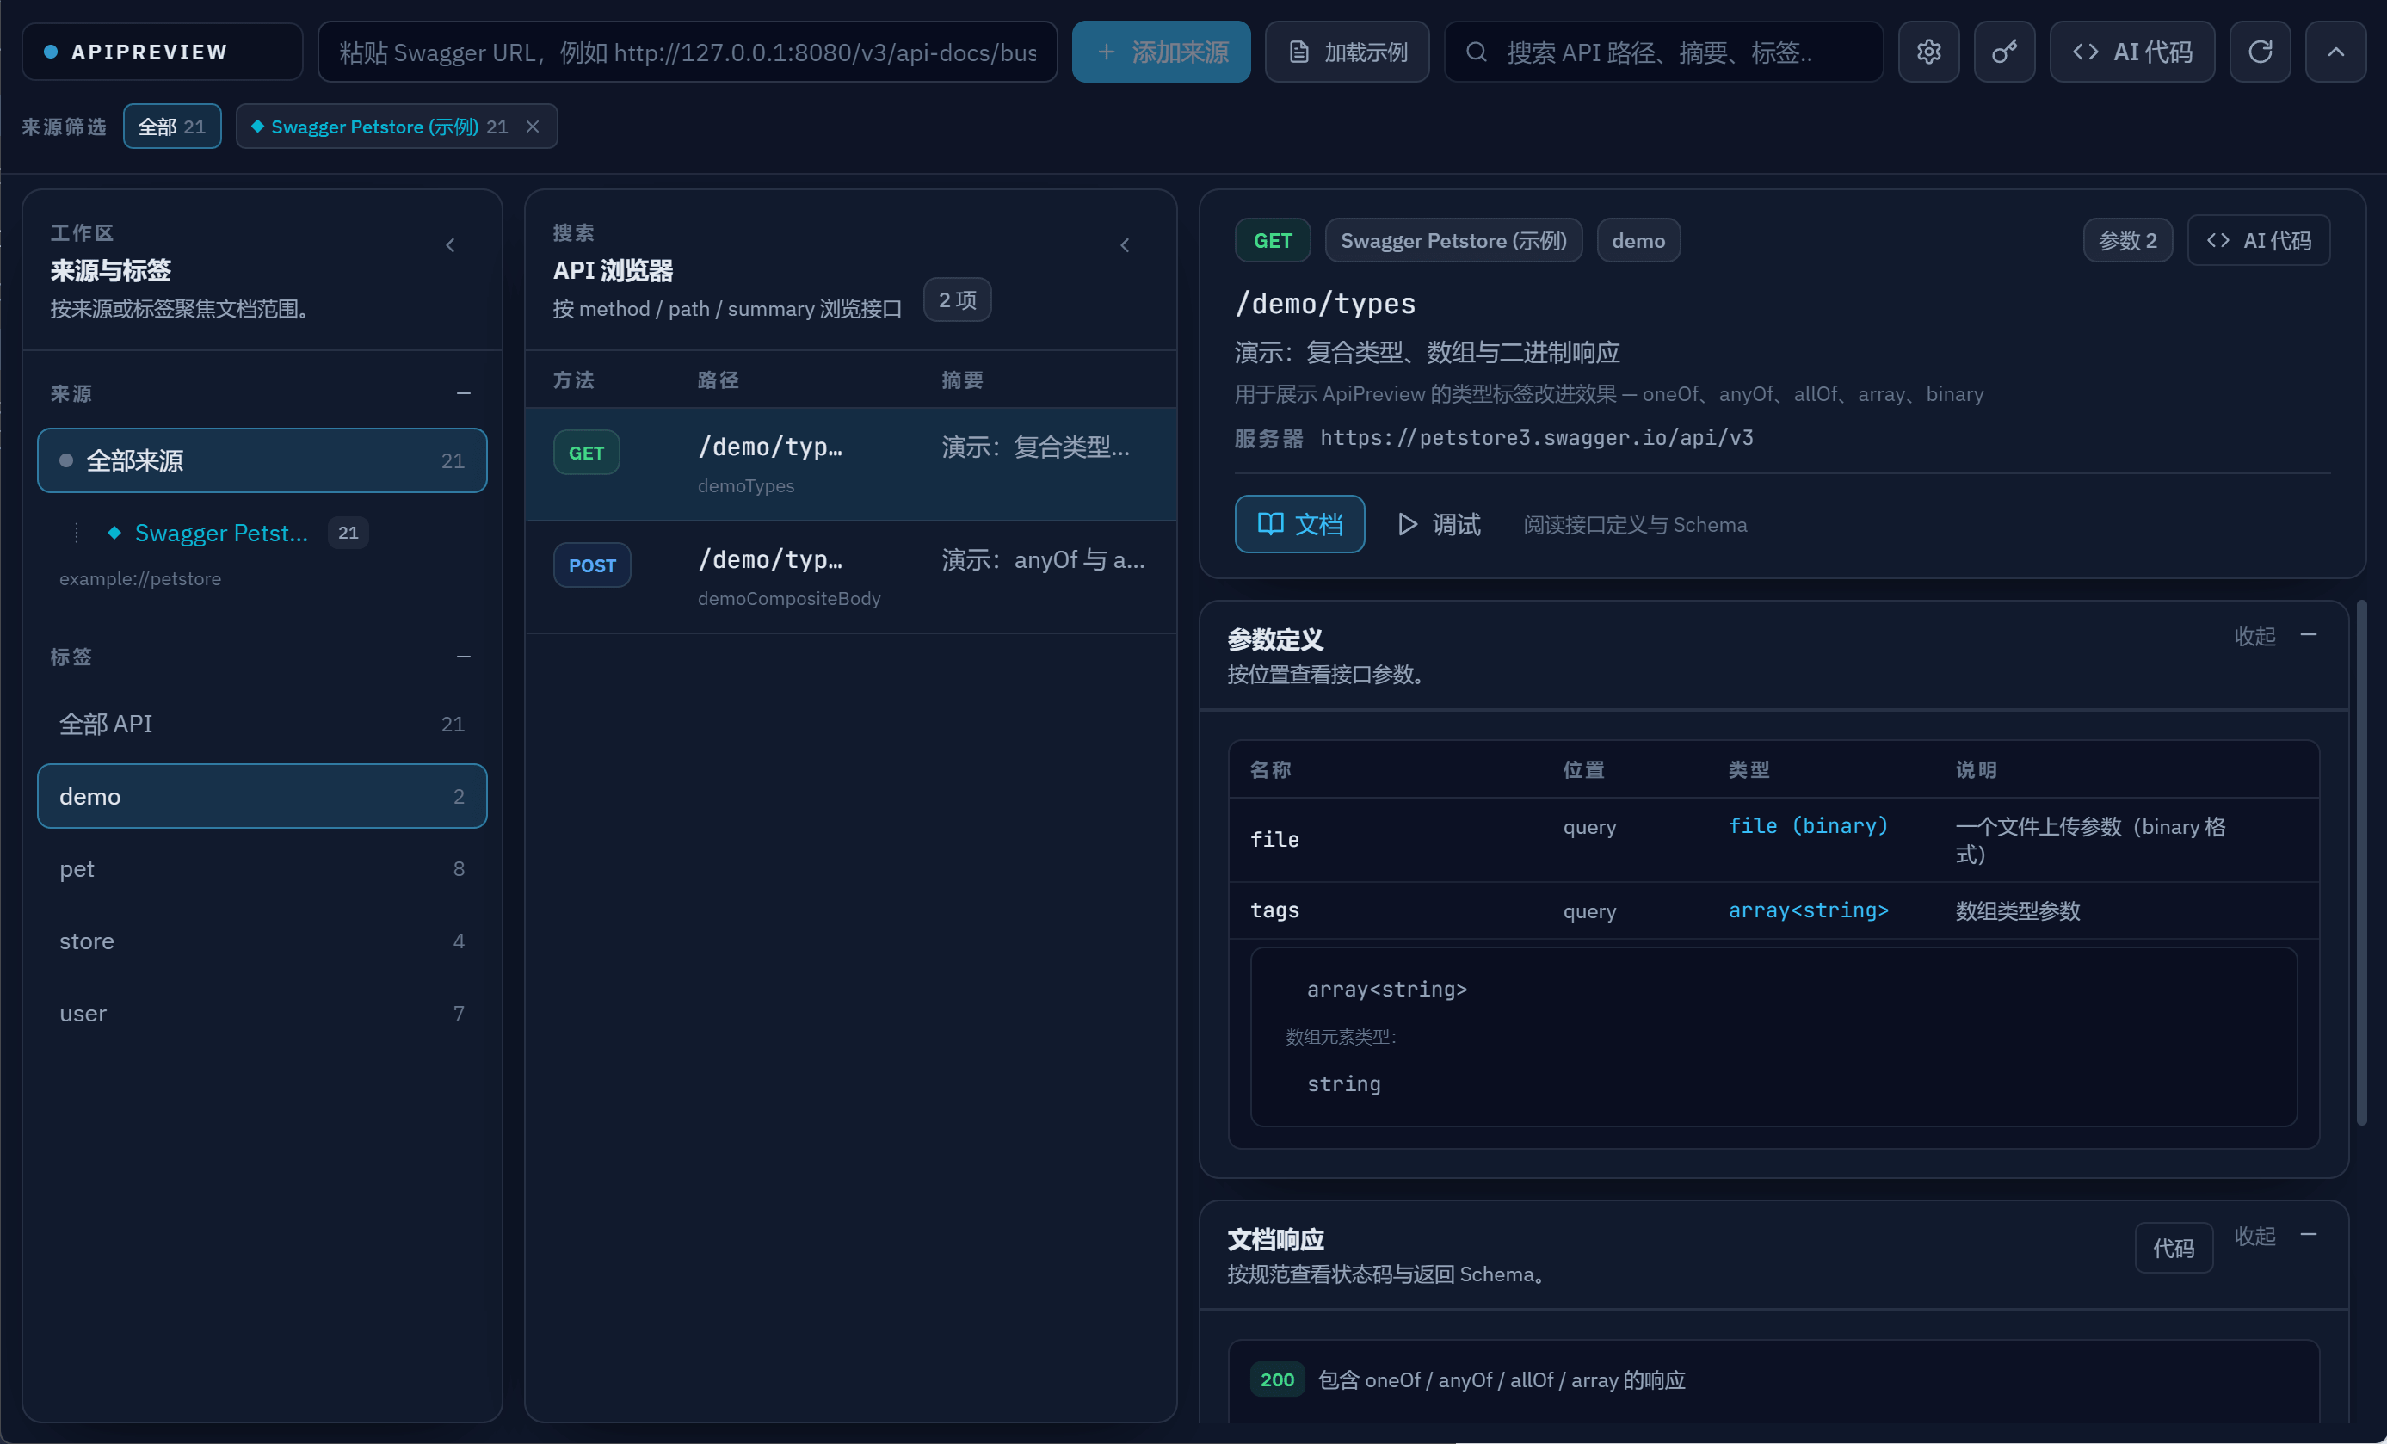Open the POST demoCompositeBody row

tap(850, 577)
